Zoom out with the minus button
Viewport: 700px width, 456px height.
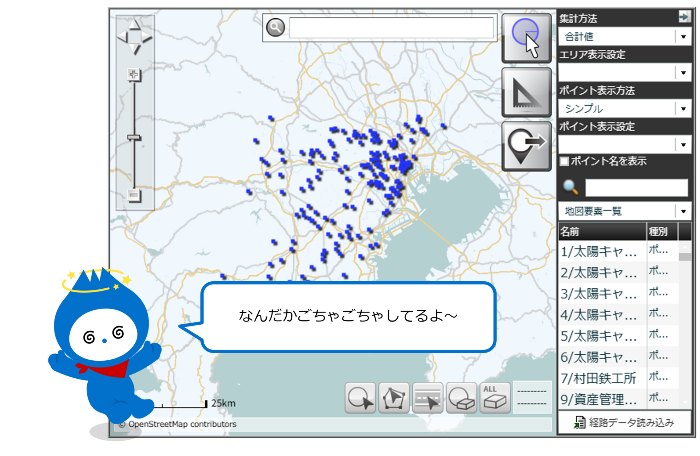(134, 195)
